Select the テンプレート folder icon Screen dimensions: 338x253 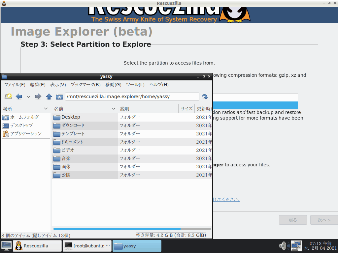click(x=57, y=134)
